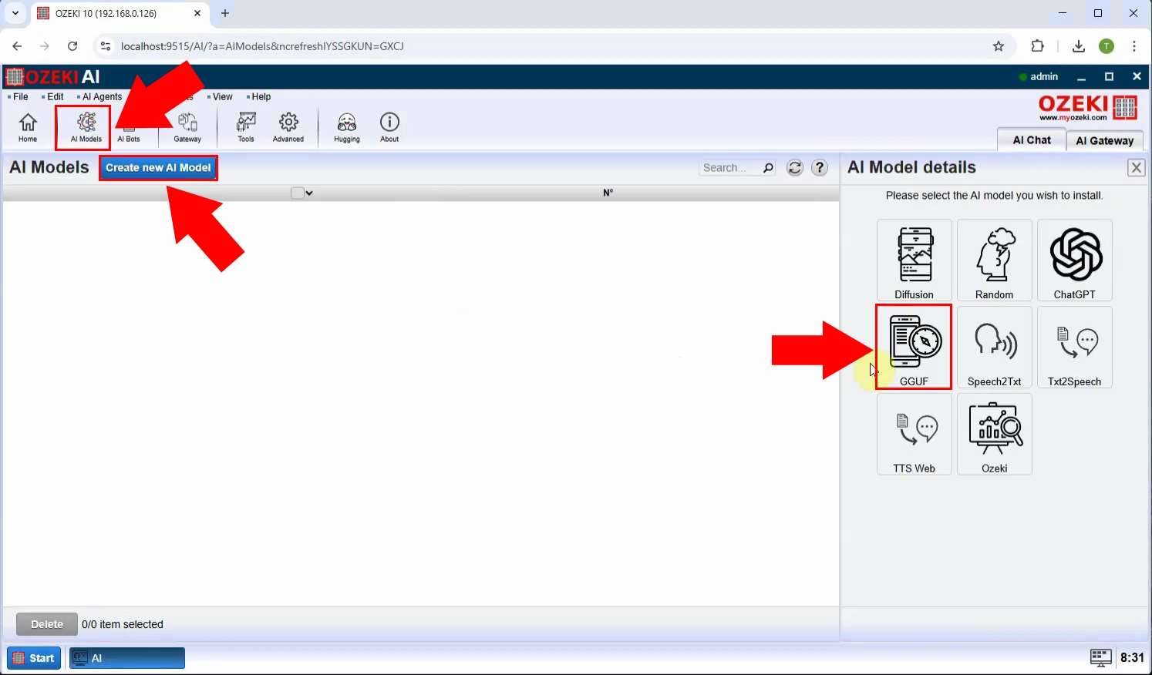Toggle the select-all checkbox in list header
Image resolution: width=1152 pixels, height=675 pixels.
[297, 193]
